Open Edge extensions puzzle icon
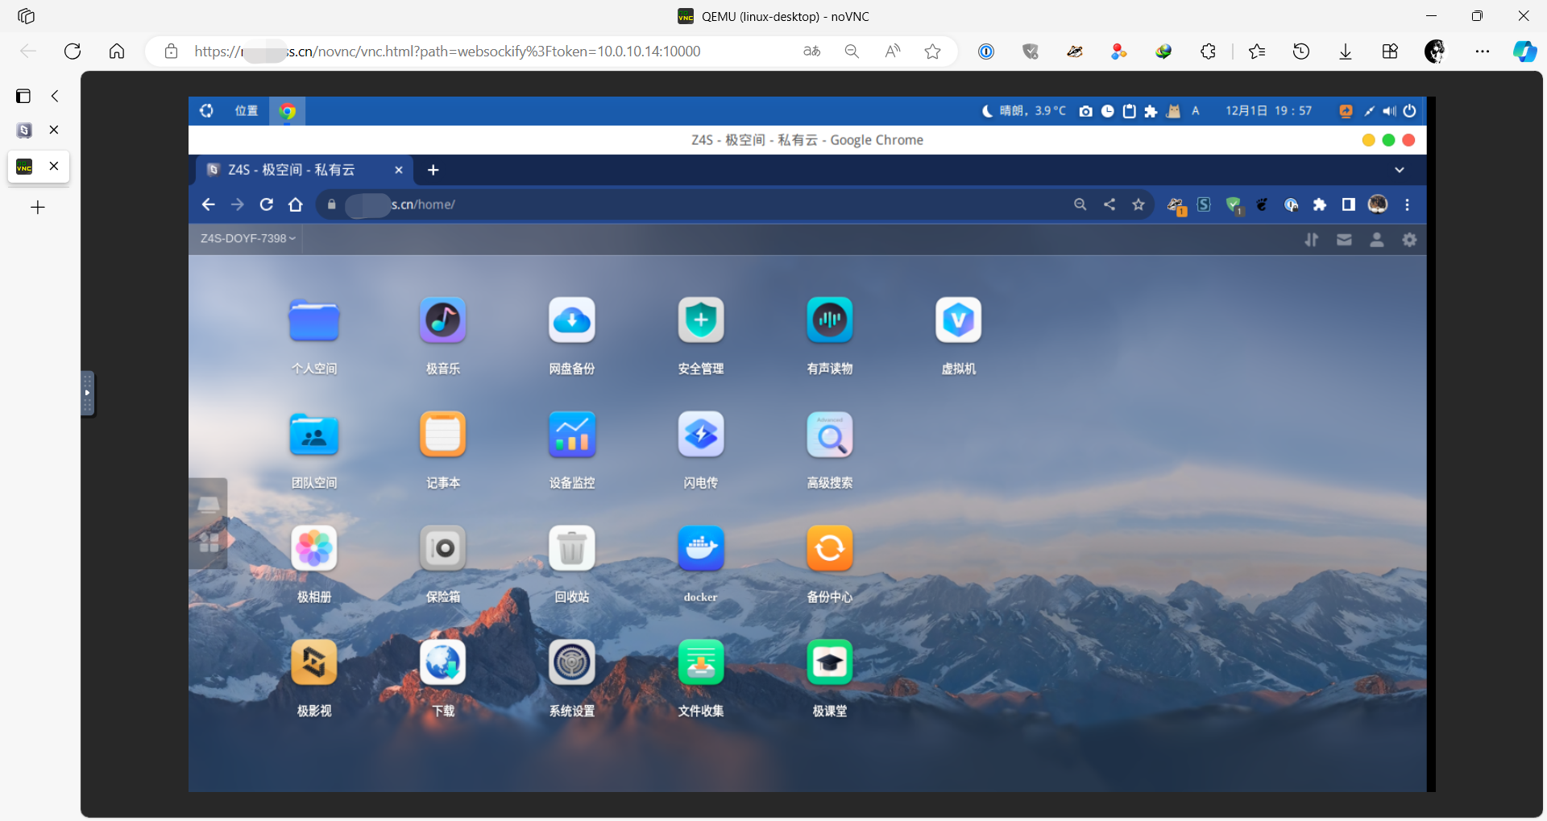Image resolution: width=1547 pixels, height=821 pixels. tap(1208, 52)
